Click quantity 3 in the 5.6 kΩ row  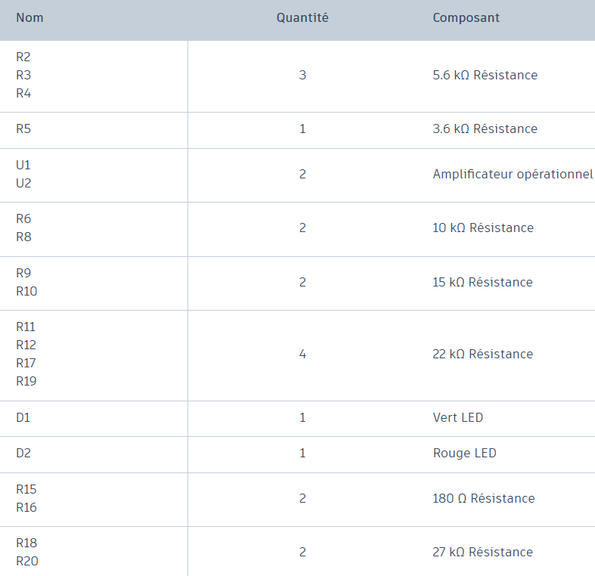click(x=302, y=75)
